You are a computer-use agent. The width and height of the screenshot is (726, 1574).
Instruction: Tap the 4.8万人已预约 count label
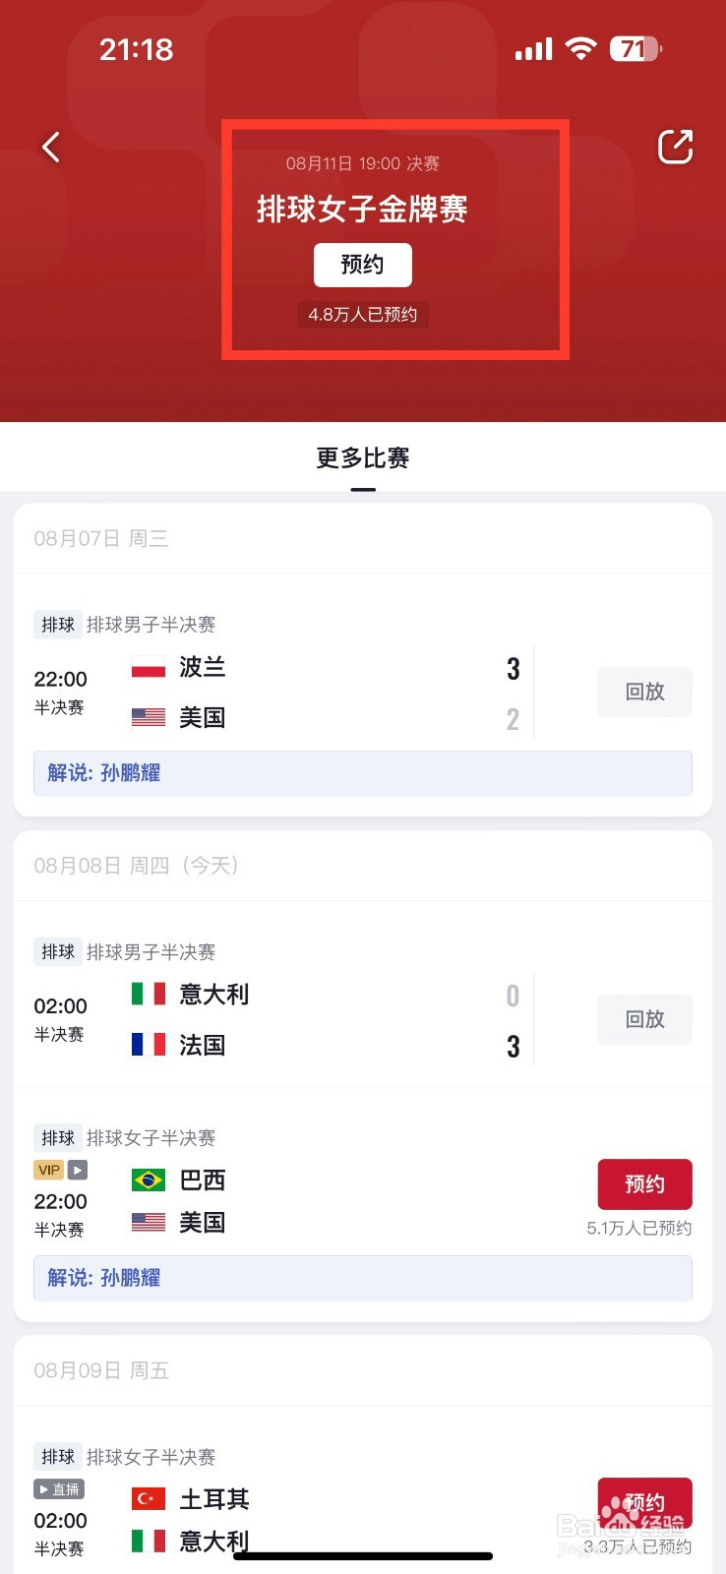click(363, 315)
